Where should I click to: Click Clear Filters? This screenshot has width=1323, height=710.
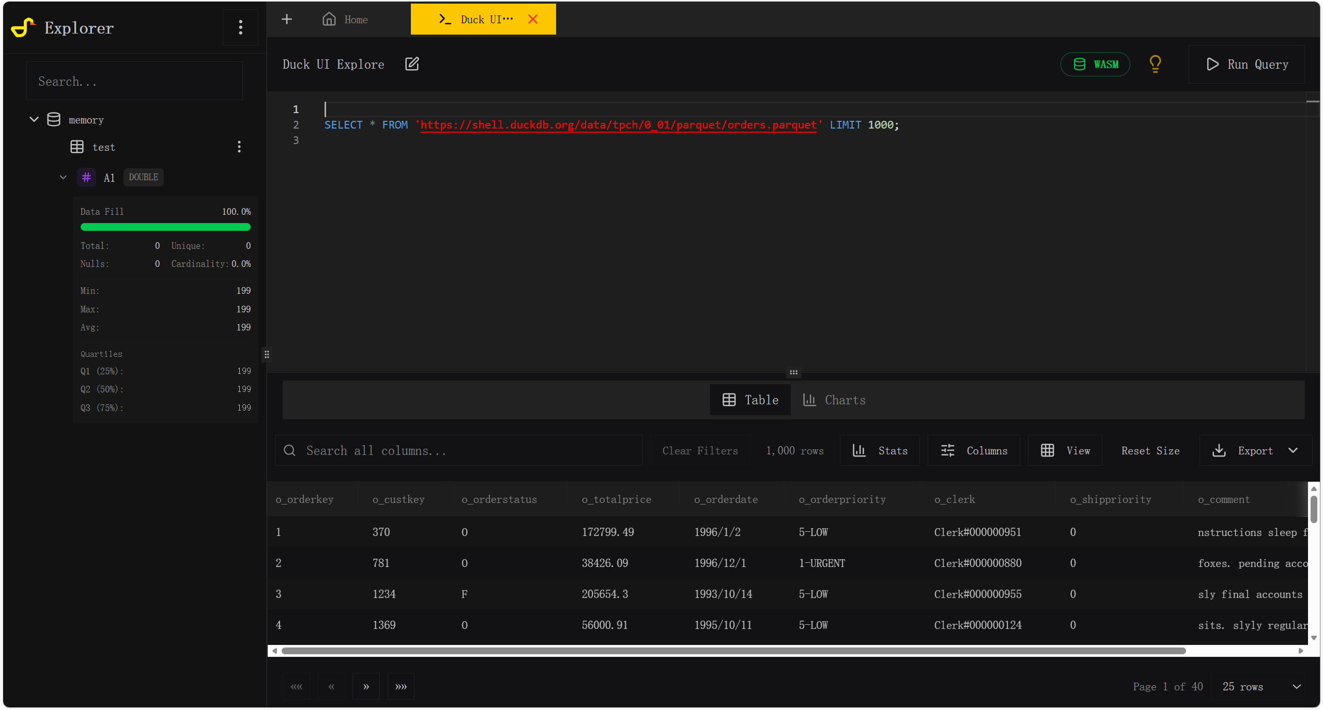coord(700,450)
